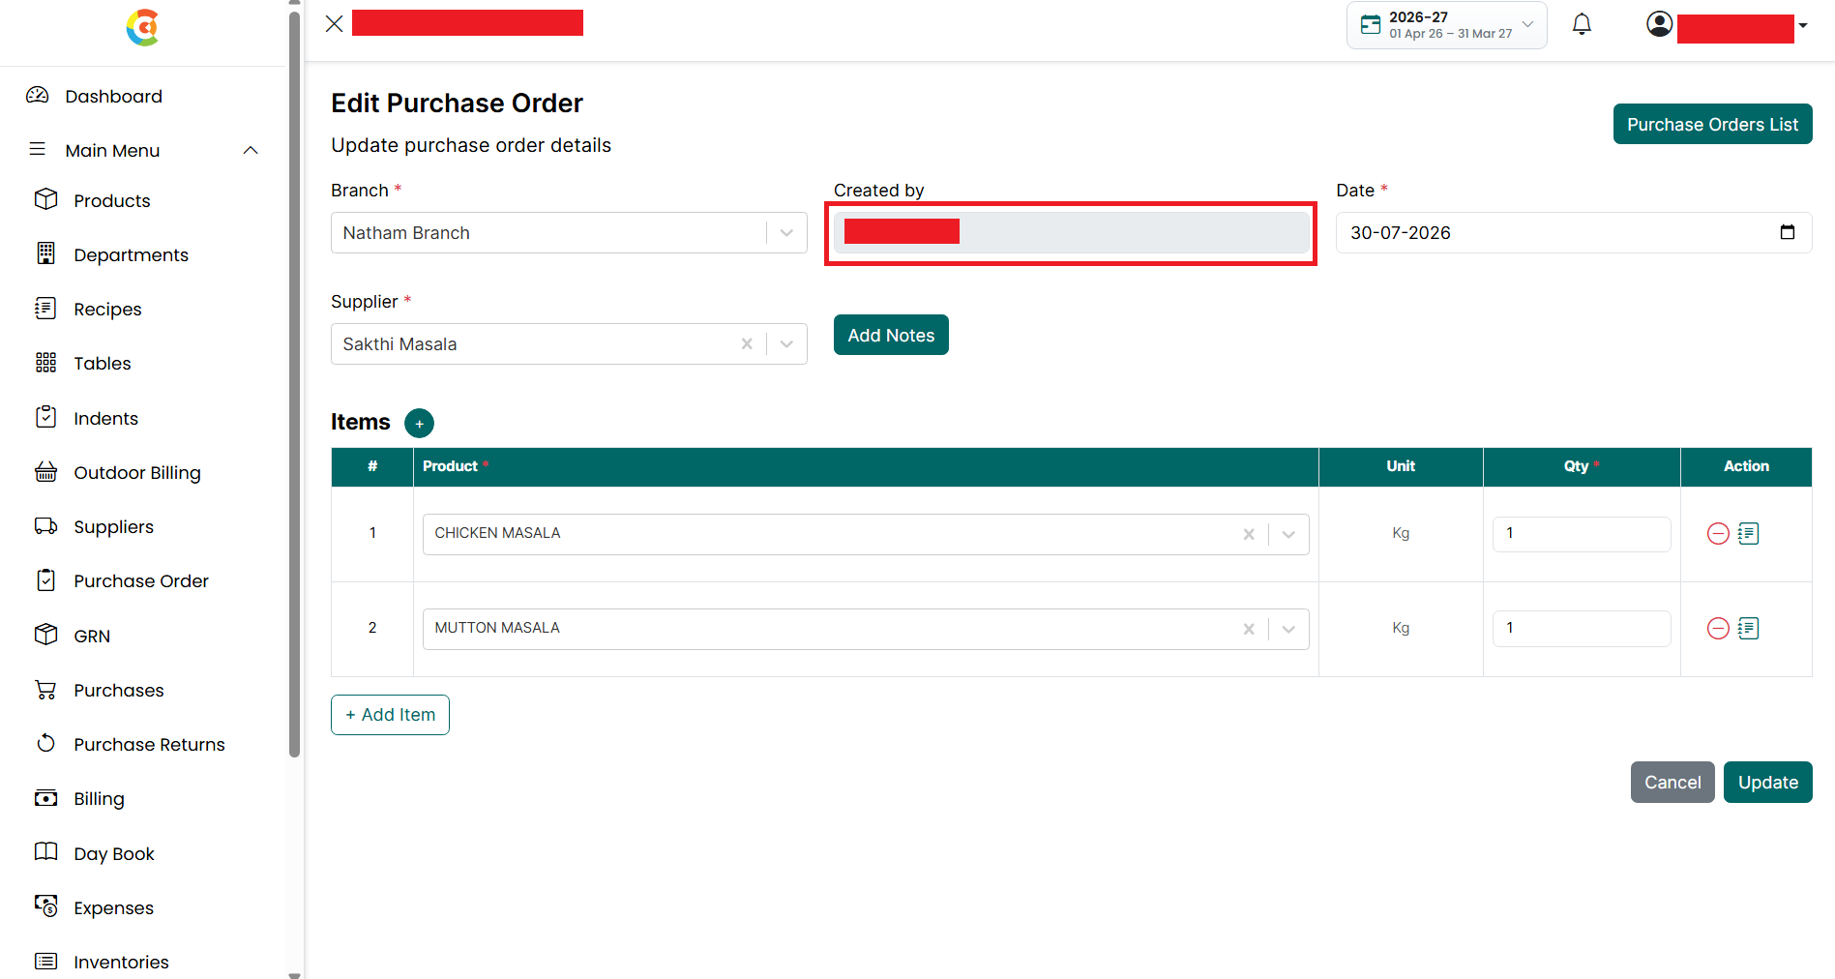The image size is (1835, 979).
Task: Click the Tables grid icon
Action: [45, 363]
